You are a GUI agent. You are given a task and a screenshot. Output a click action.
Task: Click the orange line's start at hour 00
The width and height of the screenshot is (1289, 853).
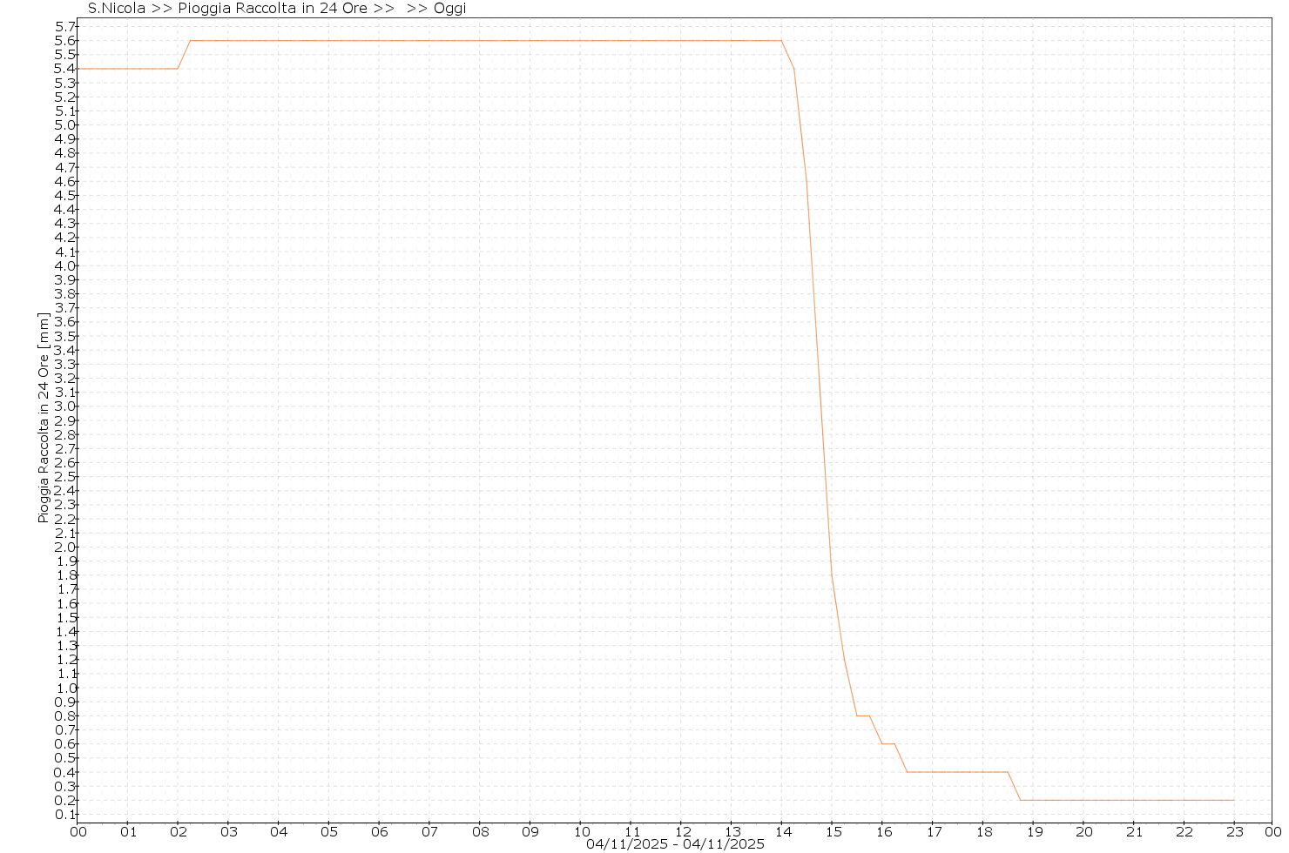pyautogui.click(x=78, y=69)
